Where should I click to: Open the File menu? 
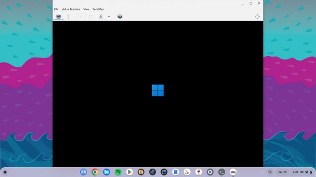point(56,9)
